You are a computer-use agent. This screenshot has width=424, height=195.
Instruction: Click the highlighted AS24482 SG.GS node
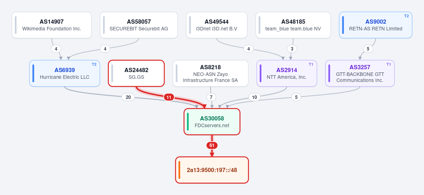point(136,73)
